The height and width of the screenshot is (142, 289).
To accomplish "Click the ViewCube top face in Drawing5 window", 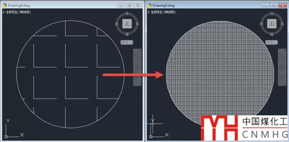I will [272, 24].
